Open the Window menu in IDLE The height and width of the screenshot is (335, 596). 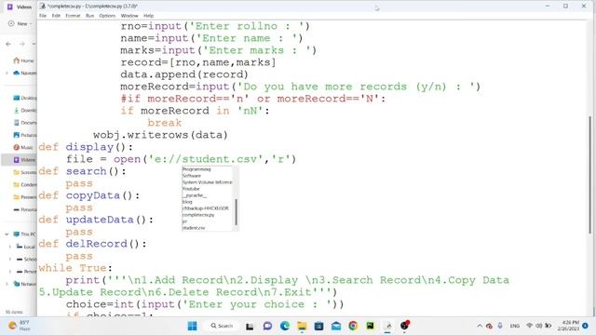coord(129,16)
